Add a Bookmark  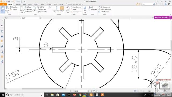click(x=93, y=9)
